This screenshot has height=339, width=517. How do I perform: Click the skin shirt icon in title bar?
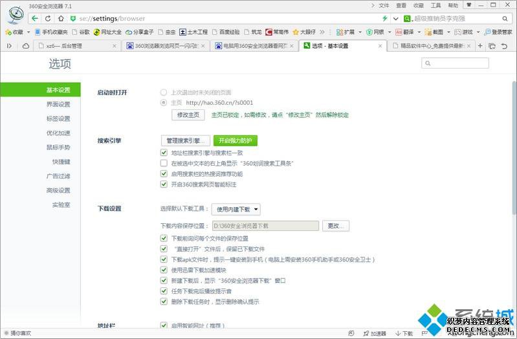tap(468, 5)
